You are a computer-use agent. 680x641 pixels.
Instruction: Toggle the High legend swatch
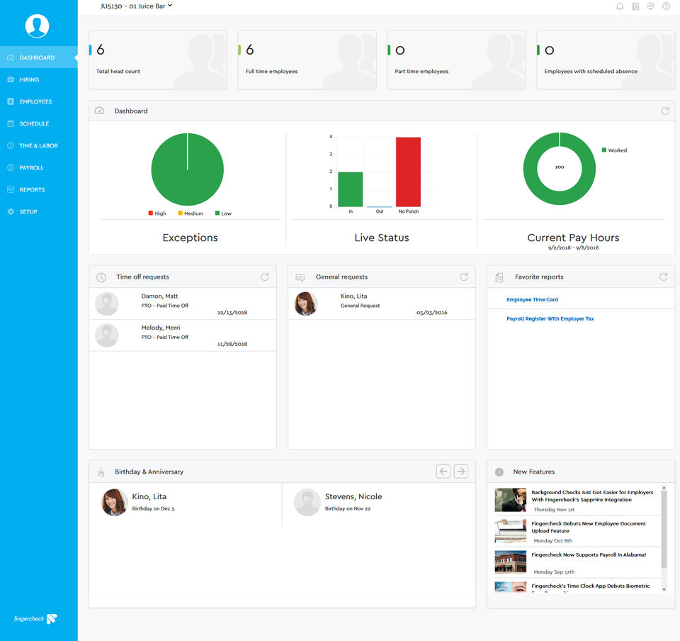pos(150,213)
